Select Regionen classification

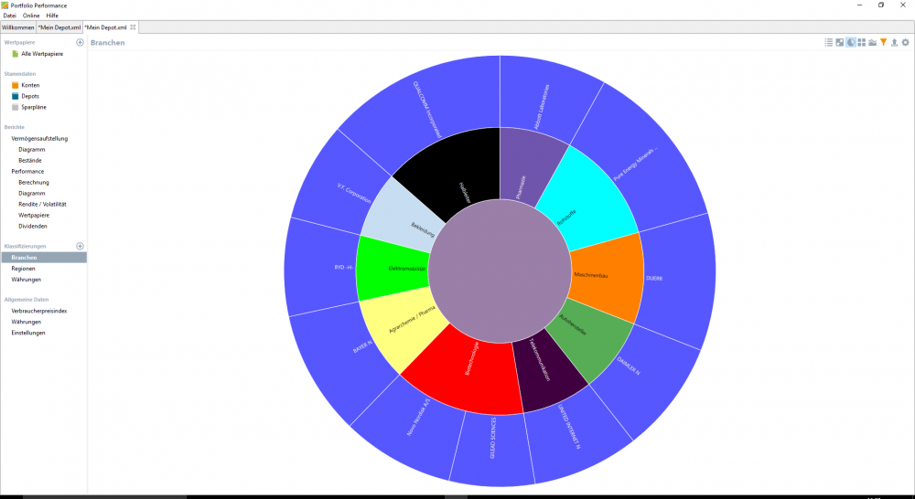(24, 269)
